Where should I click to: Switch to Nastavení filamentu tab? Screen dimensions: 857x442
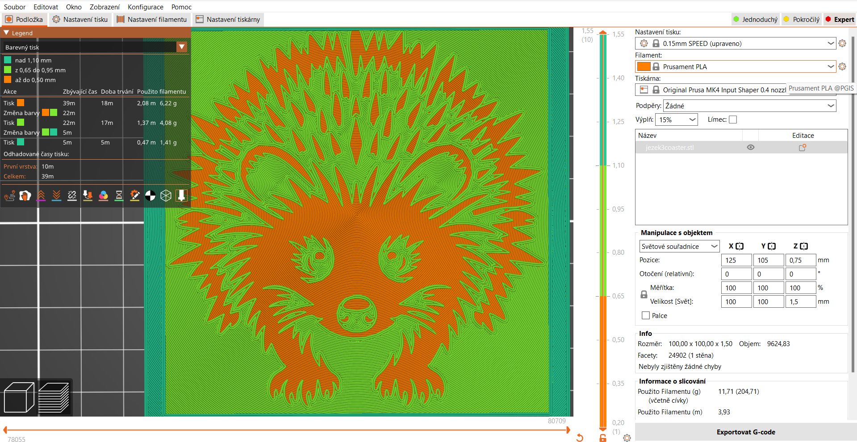coord(152,19)
